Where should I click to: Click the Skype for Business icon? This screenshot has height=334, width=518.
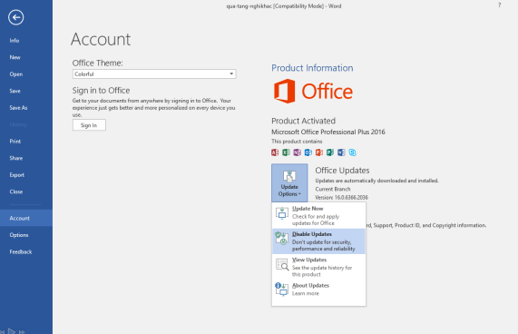(x=353, y=152)
